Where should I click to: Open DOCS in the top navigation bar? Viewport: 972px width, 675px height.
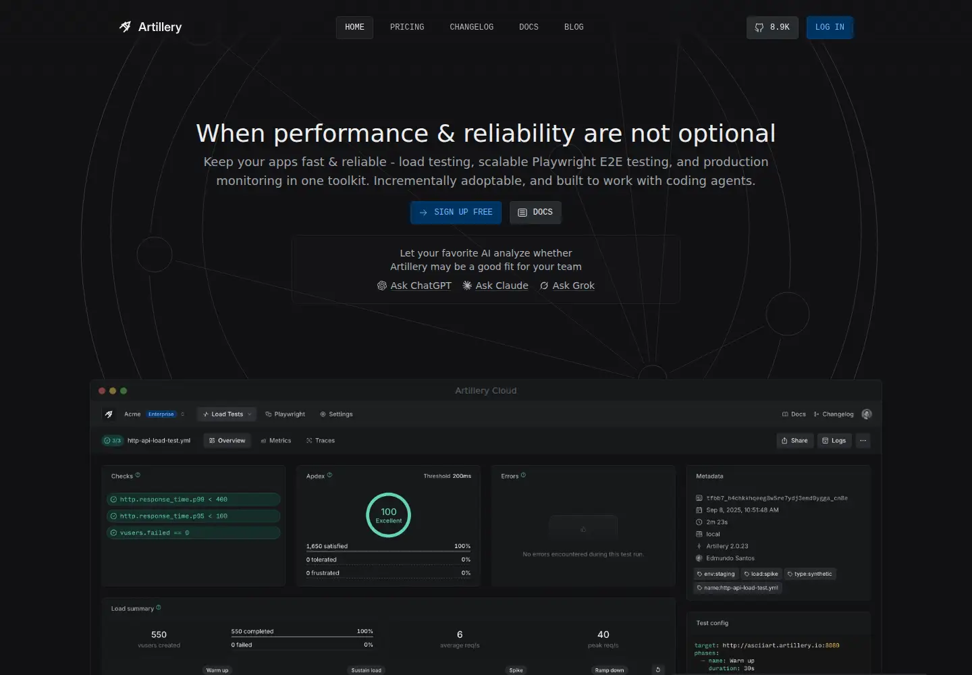tap(529, 27)
